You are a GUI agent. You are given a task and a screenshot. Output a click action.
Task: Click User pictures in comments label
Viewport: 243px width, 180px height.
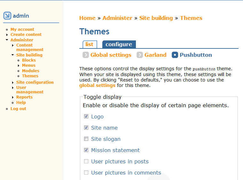(126, 173)
